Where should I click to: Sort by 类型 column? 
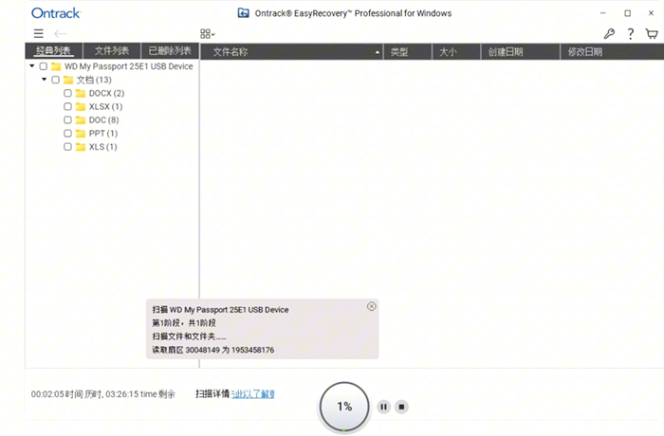tap(407, 51)
